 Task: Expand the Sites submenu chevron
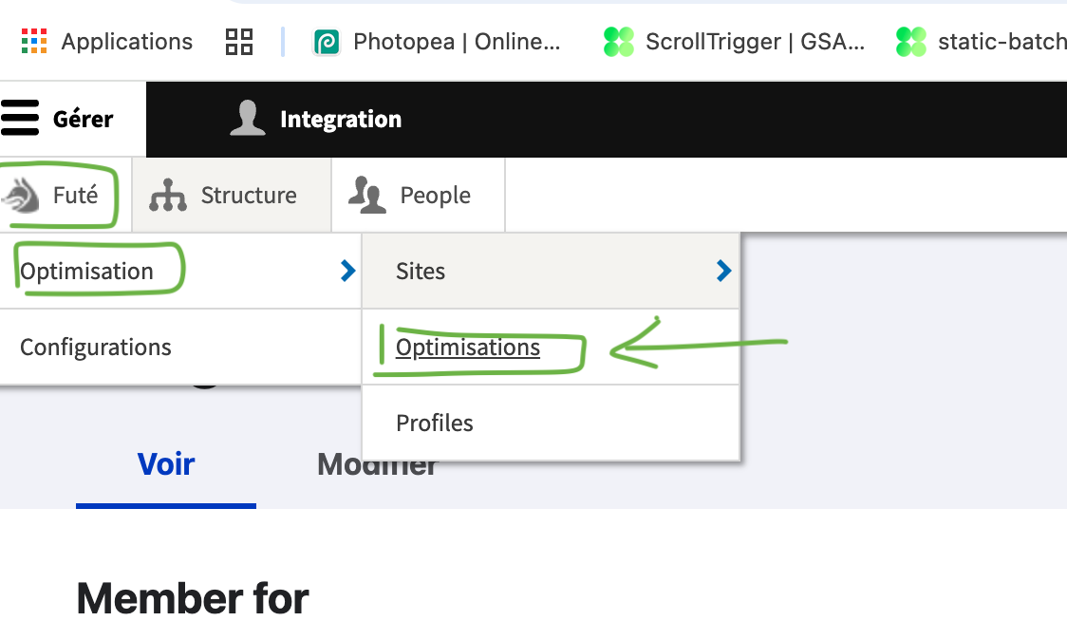(x=724, y=272)
